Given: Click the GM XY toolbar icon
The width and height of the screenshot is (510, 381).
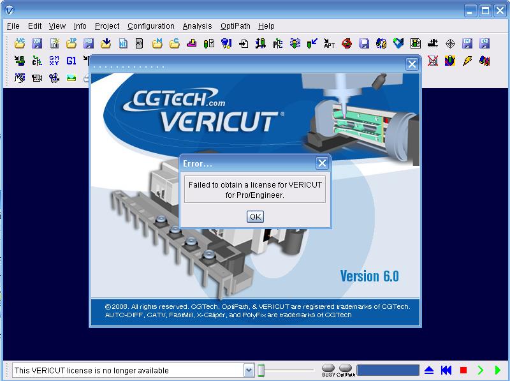Looking at the screenshot, I should pos(54,61).
